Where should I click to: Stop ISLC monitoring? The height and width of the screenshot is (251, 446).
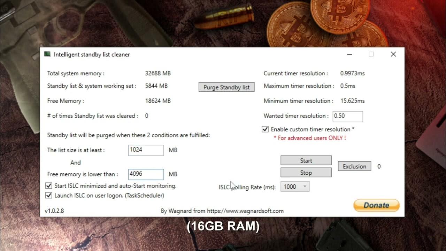(x=306, y=173)
